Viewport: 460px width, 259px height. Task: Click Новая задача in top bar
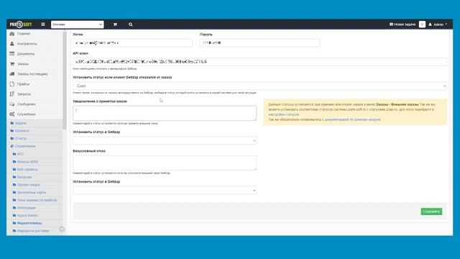pyautogui.click(x=402, y=24)
